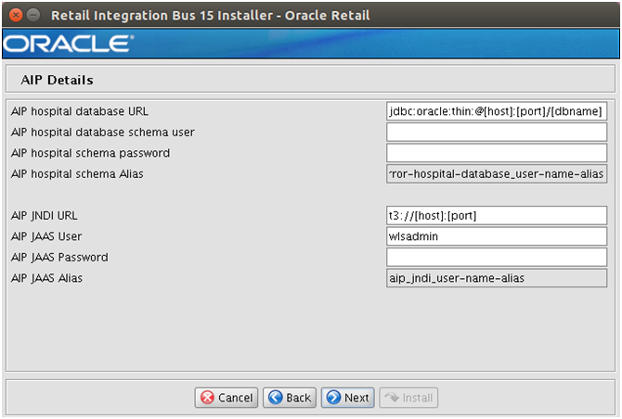This screenshot has height=419, width=622.
Task: Click the AIP JAAS Password field
Action: (x=497, y=258)
